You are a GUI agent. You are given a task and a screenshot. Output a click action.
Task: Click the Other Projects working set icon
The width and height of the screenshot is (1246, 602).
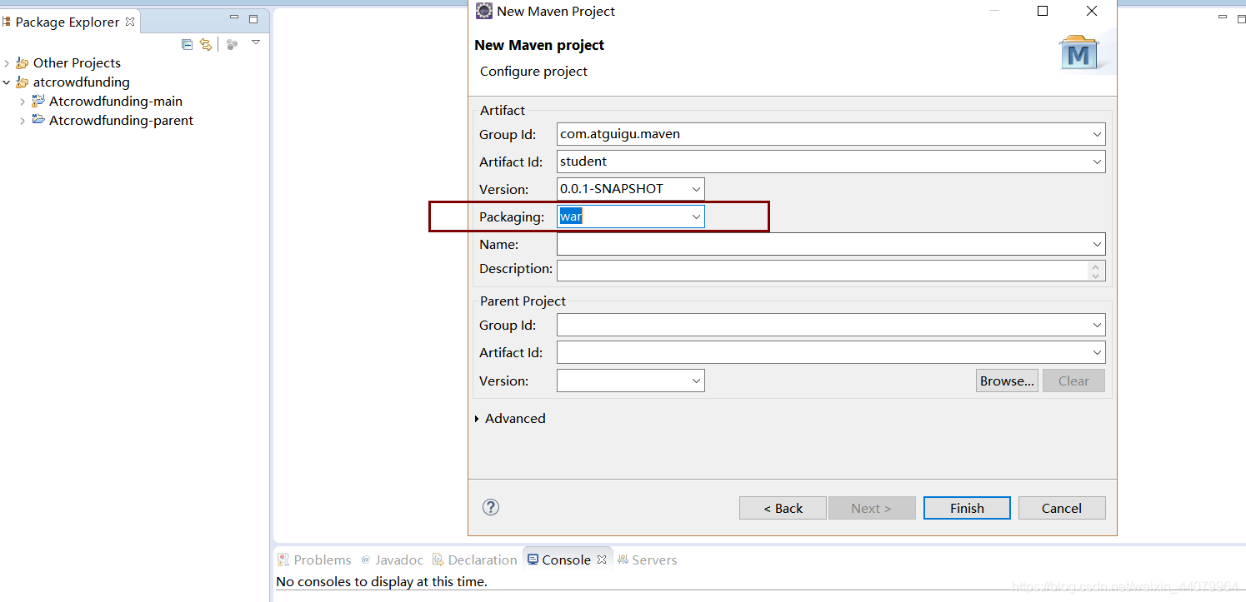[x=23, y=63]
